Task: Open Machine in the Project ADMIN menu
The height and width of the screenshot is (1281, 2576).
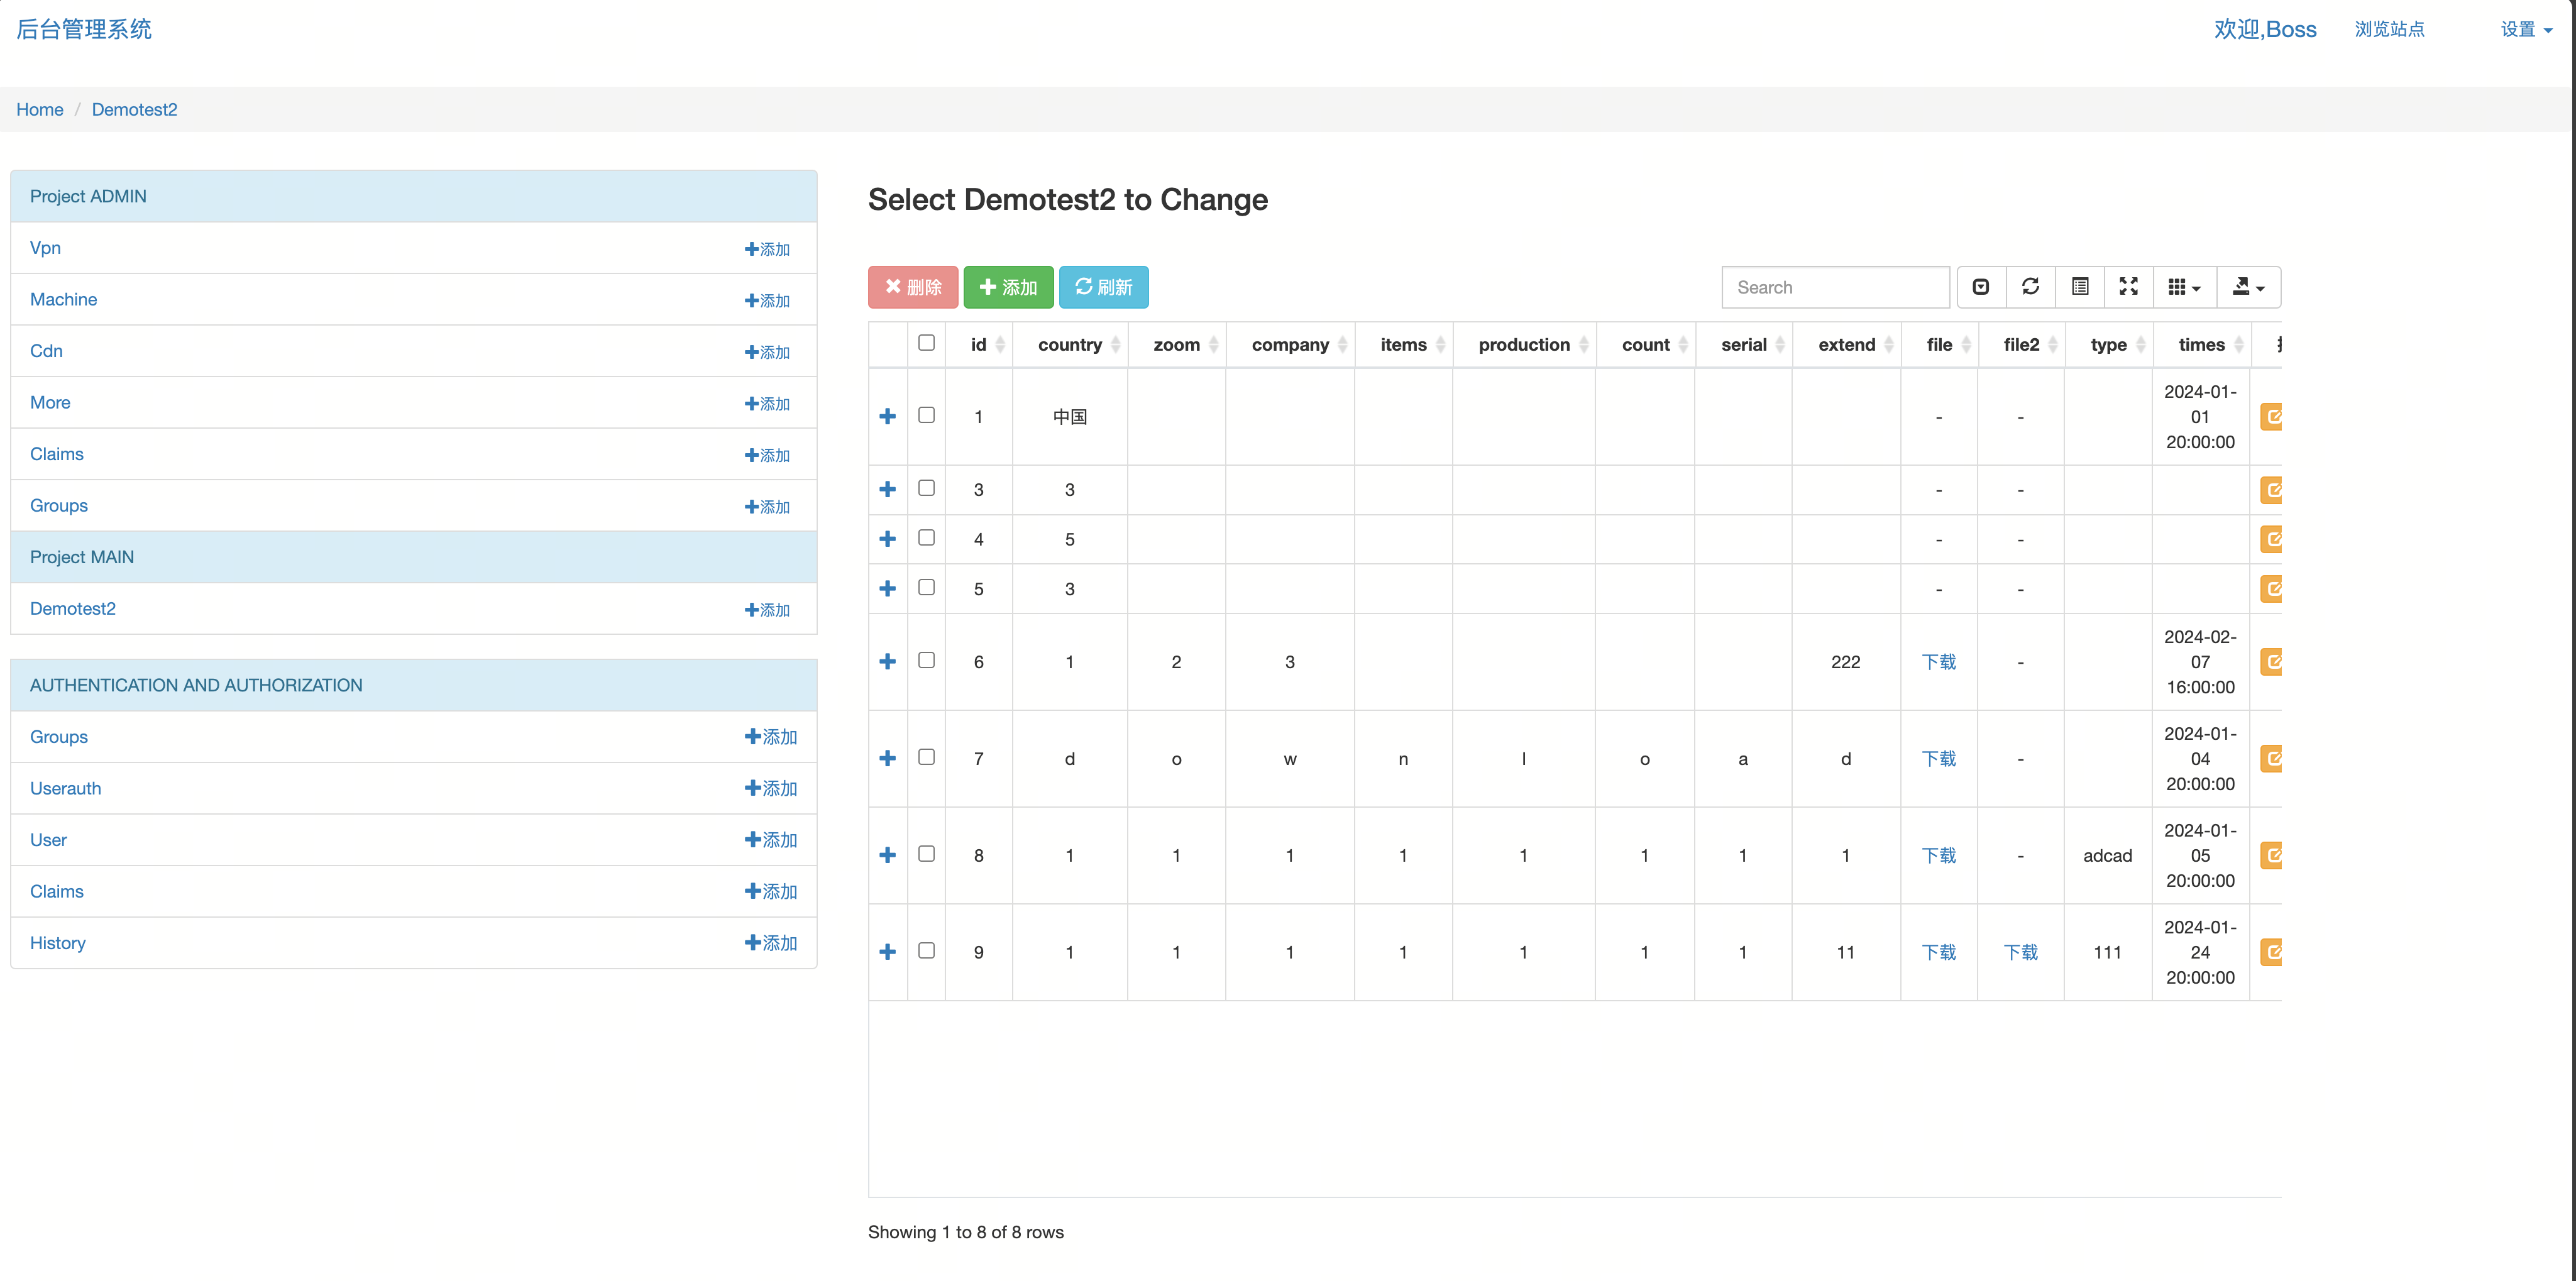Action: pyautogui.click(x=64, y=299)
